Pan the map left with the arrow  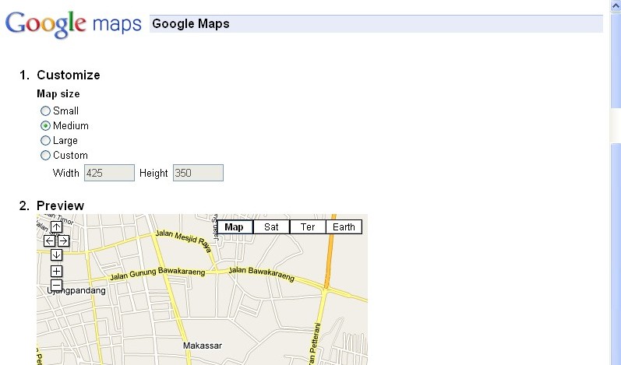tap(50, 240)
